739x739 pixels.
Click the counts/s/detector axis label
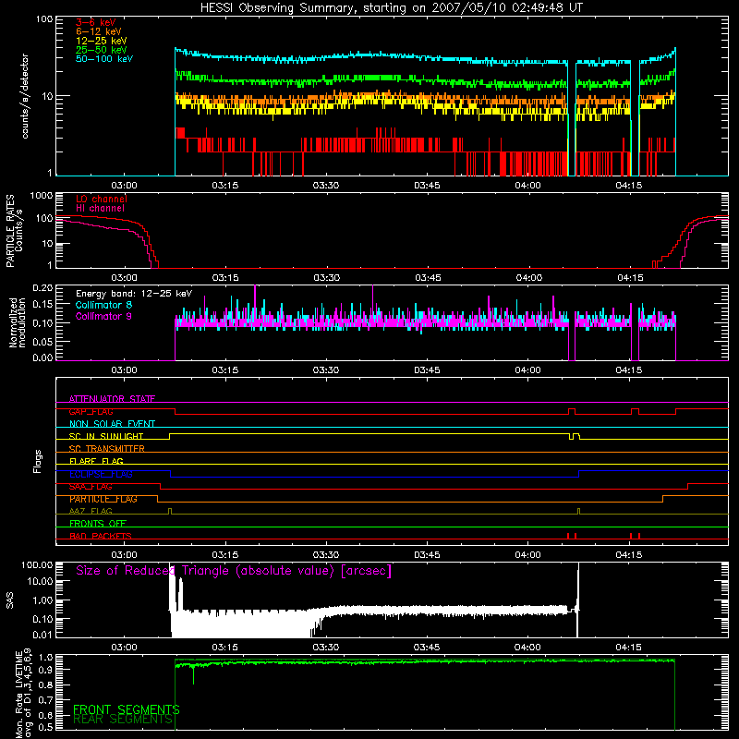[x=25, y=96]
